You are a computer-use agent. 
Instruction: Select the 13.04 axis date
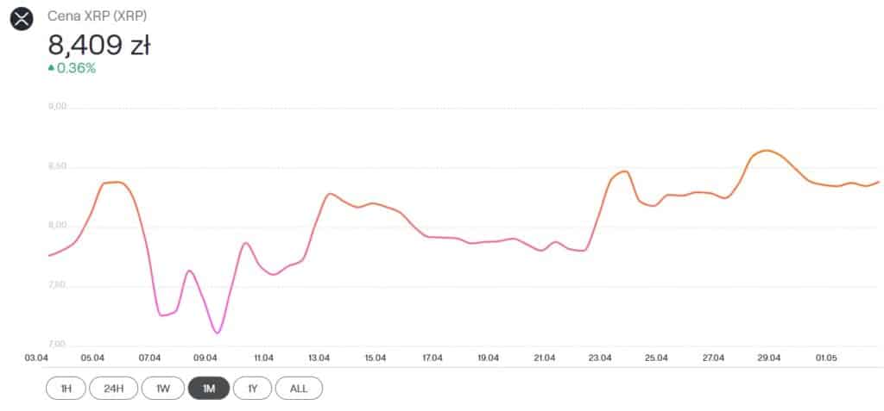(x=319, y=358)
